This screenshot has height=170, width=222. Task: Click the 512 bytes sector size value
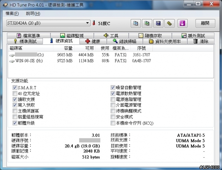91,157
